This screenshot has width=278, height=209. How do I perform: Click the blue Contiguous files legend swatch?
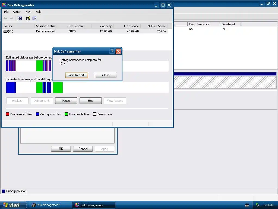pyautogui.click(x=37, y=114)
